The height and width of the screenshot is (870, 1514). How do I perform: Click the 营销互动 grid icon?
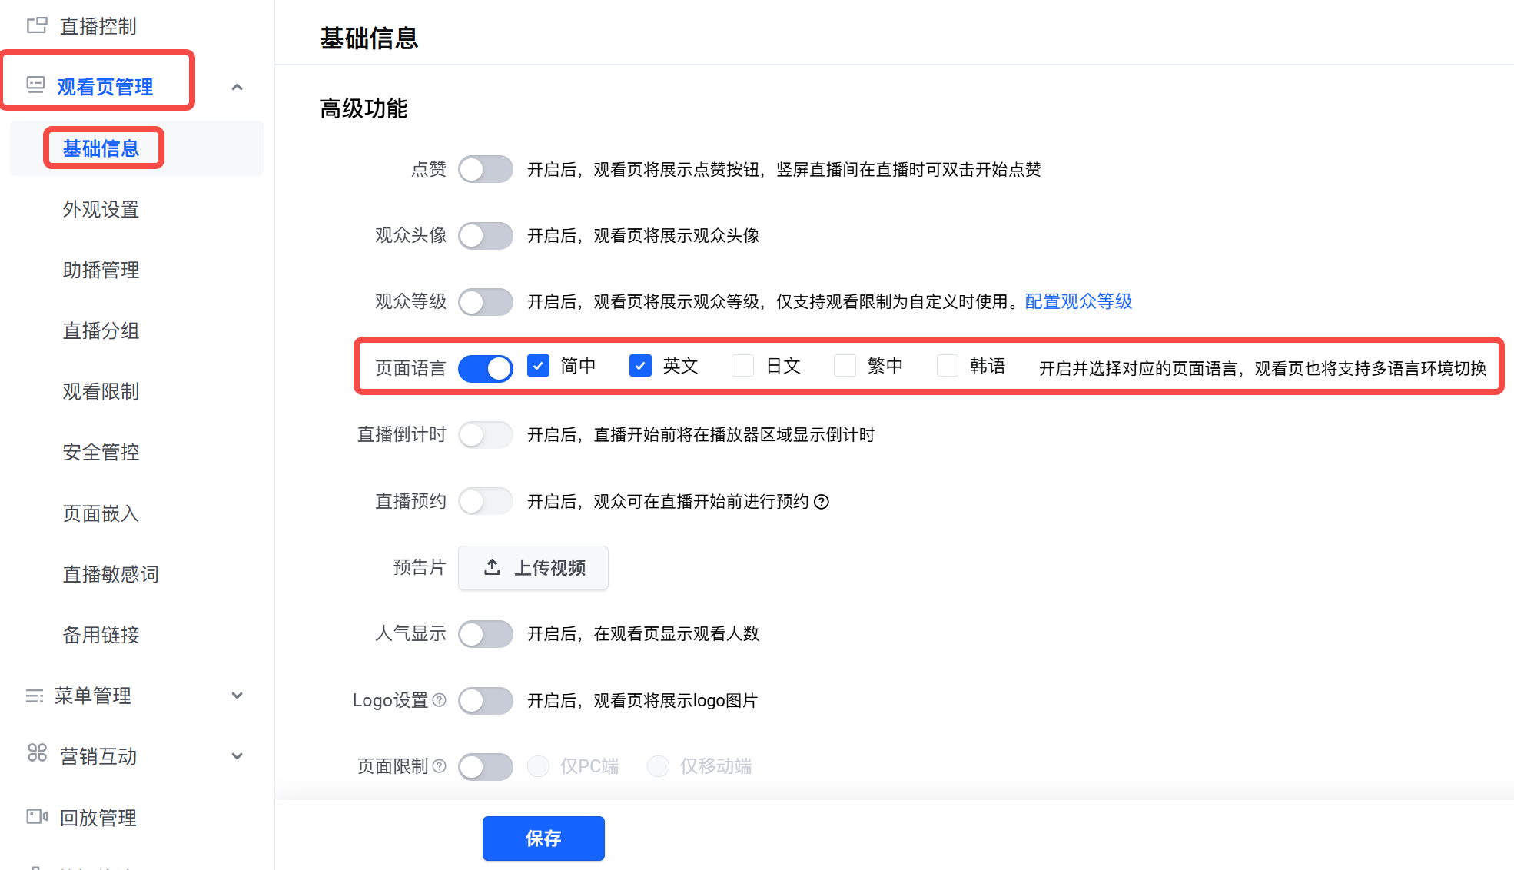click(x=37, y=753)
